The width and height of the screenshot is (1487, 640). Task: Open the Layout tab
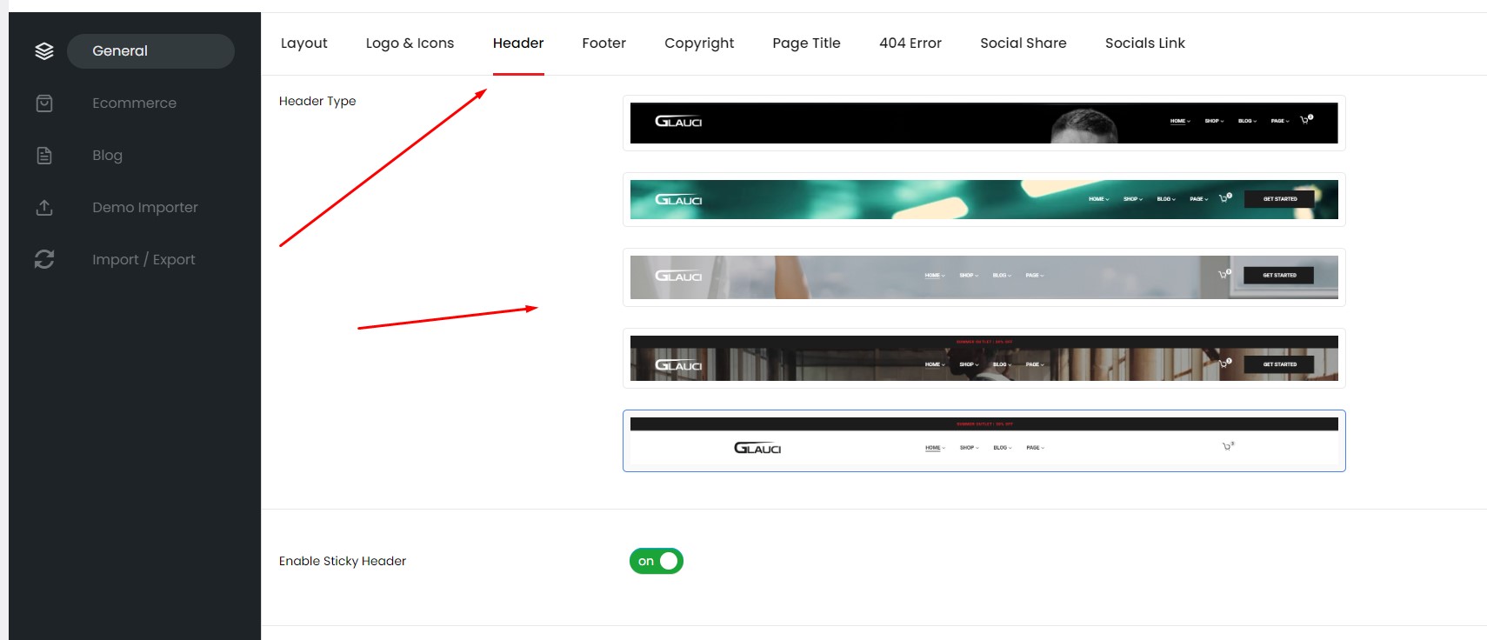click(303, 43)
